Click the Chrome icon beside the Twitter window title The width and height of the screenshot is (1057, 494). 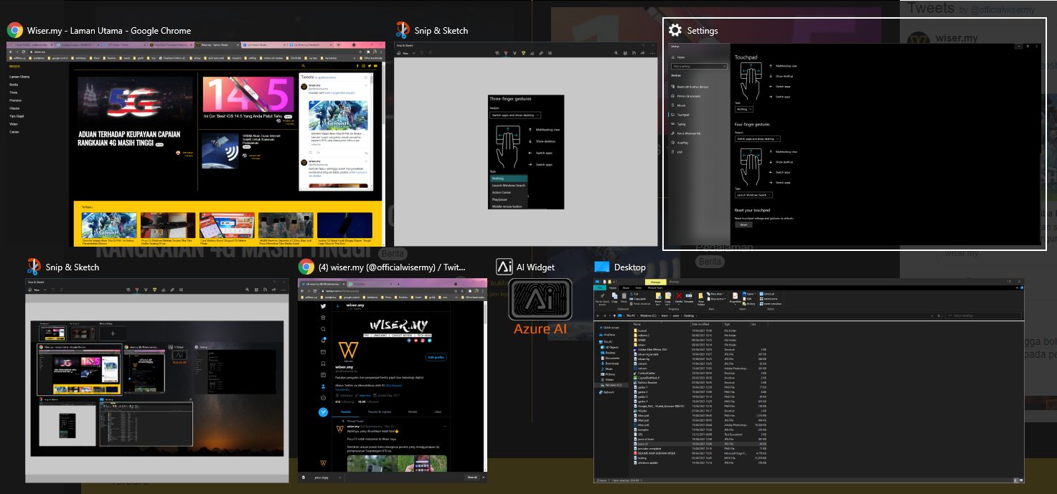[306, 267]
